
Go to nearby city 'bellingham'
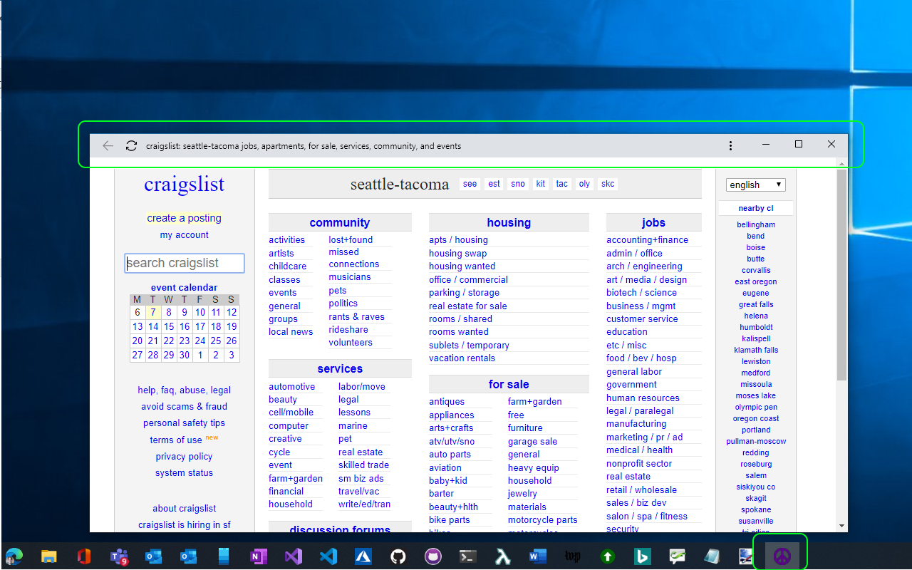pyautogui.click(x=756, y=224)
